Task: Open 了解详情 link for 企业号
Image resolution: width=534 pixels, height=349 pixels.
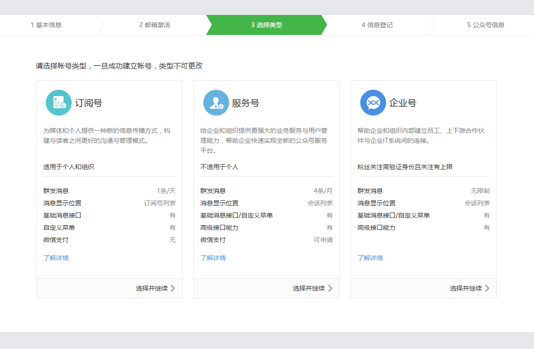Action: (x=370, y=258)
